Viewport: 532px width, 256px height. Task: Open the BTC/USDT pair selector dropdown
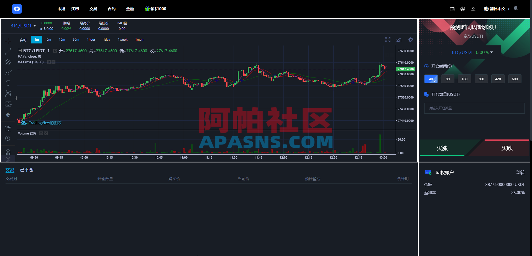(x=23, y=26)
